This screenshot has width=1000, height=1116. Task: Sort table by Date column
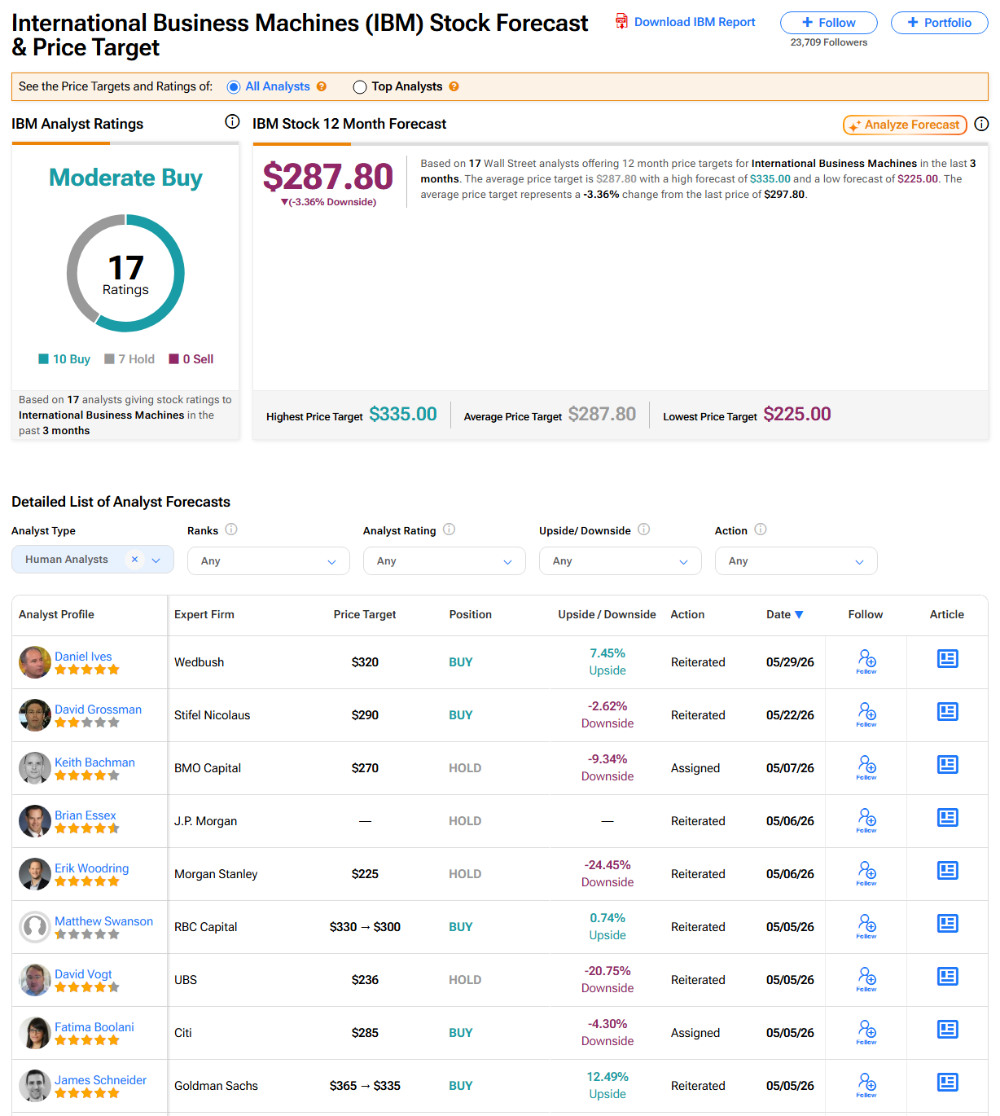(785, 614)
